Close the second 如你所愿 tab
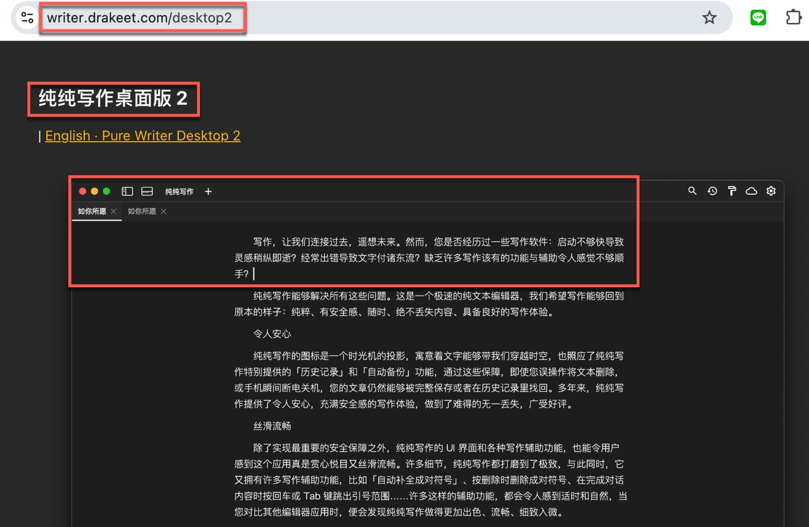The width and height of the screenshot is (809, 527). [164, 211]
